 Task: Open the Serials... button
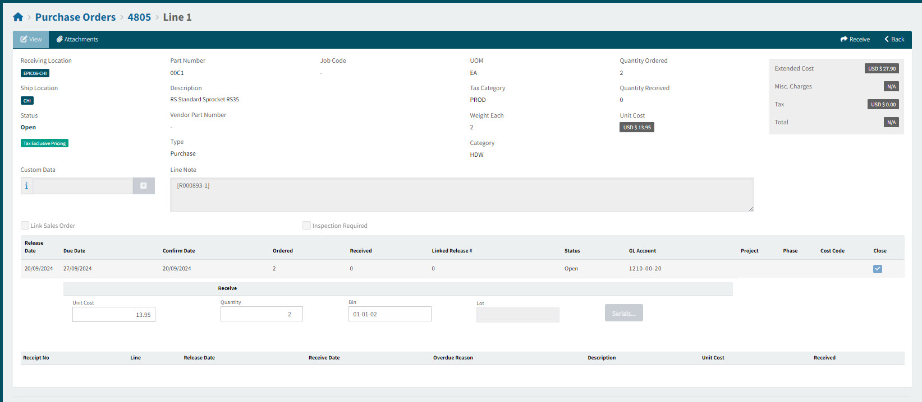pos(624,313)
